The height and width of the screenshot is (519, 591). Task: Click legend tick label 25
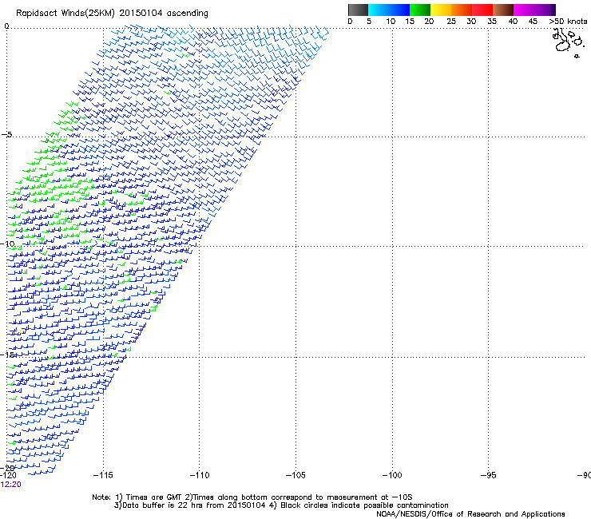451,21
